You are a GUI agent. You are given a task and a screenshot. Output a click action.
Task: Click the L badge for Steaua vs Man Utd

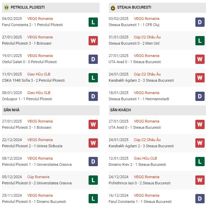(x=200, y=41)
